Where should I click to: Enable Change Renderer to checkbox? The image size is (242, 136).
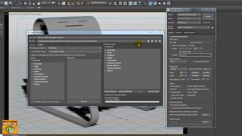click(x=31, y=48)
